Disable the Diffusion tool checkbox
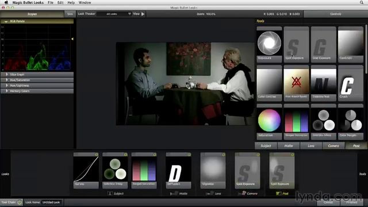Image resolution: width=368 pixels, height=207 pixels. pos(189,155)
